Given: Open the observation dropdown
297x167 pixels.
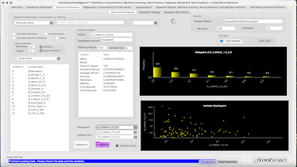Looking at the screenshot, I should [39, 58].
